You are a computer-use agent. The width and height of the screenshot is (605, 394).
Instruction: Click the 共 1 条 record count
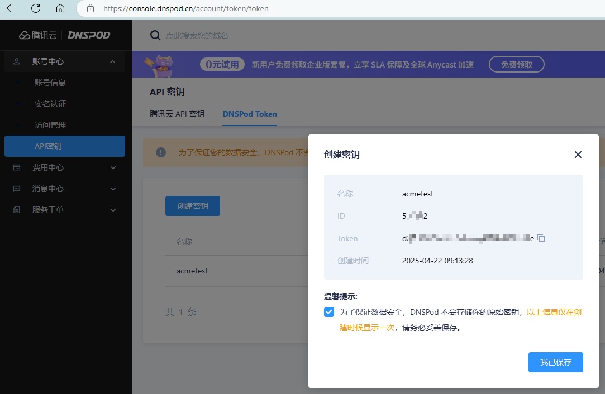(x=181, y=312)
